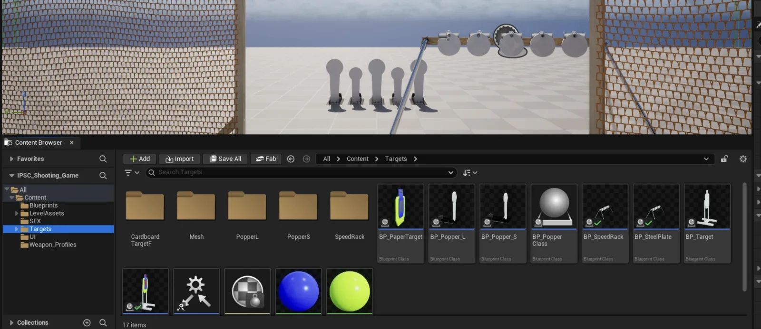Screen dimensions: 761x329
Task: Click the Add button in Content Browser
Action: tap(140, 159)
